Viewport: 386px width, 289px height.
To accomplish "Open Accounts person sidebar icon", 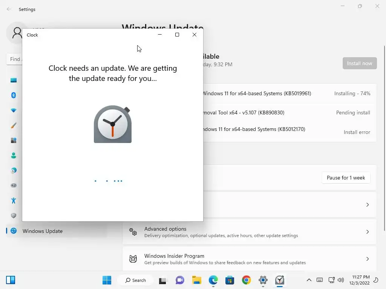I will 14,155.
